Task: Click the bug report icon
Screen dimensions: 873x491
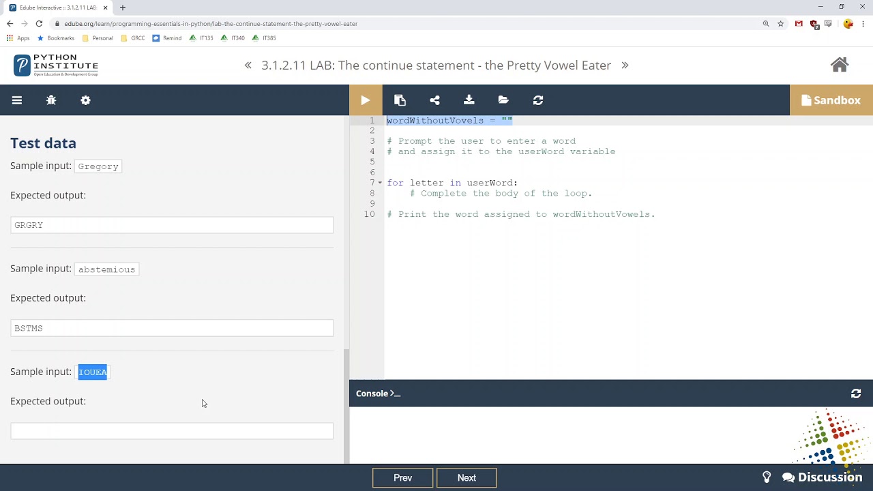Action: point(51,100)
